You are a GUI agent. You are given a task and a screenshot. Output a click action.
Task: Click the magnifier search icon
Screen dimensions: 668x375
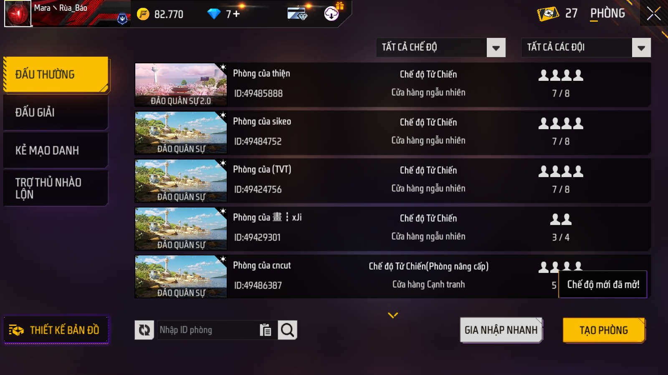click(x=287, y=330)
